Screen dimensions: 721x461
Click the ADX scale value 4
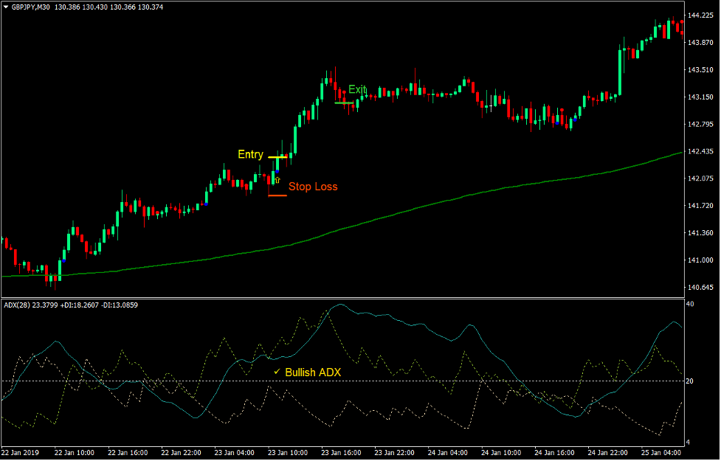688,442
